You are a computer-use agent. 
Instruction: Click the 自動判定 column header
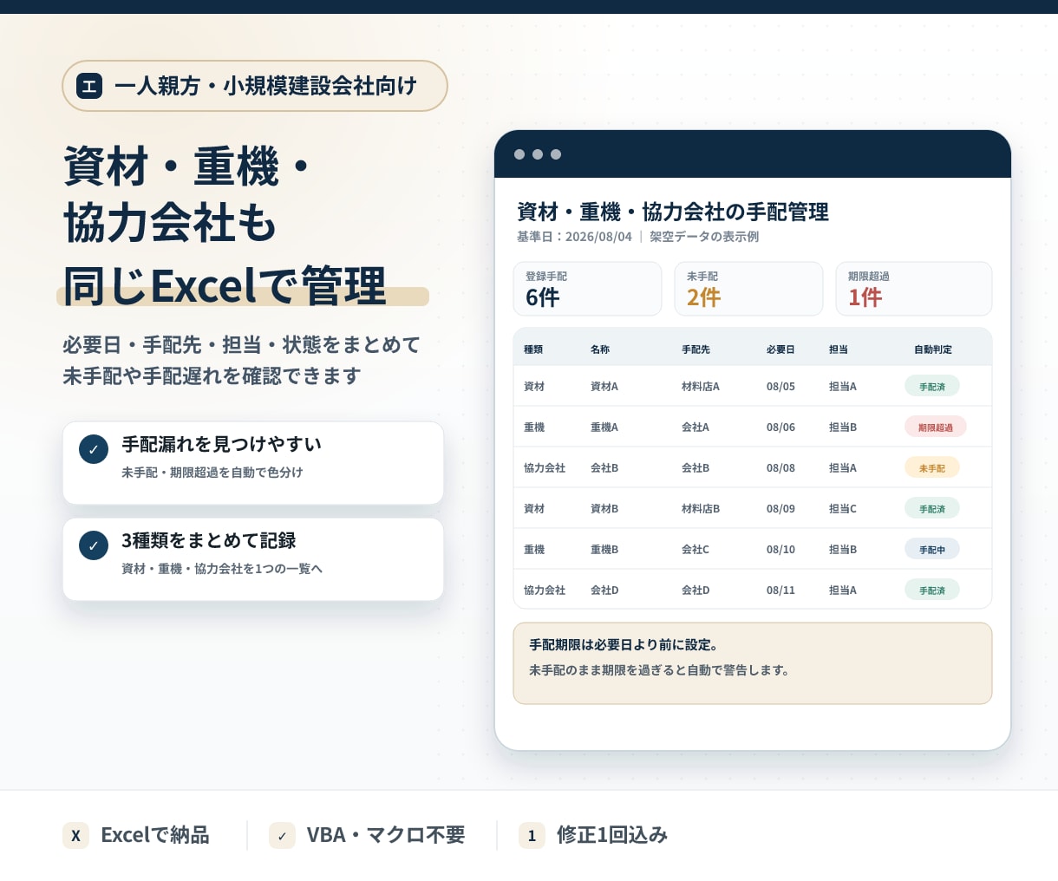coord(933,349)
